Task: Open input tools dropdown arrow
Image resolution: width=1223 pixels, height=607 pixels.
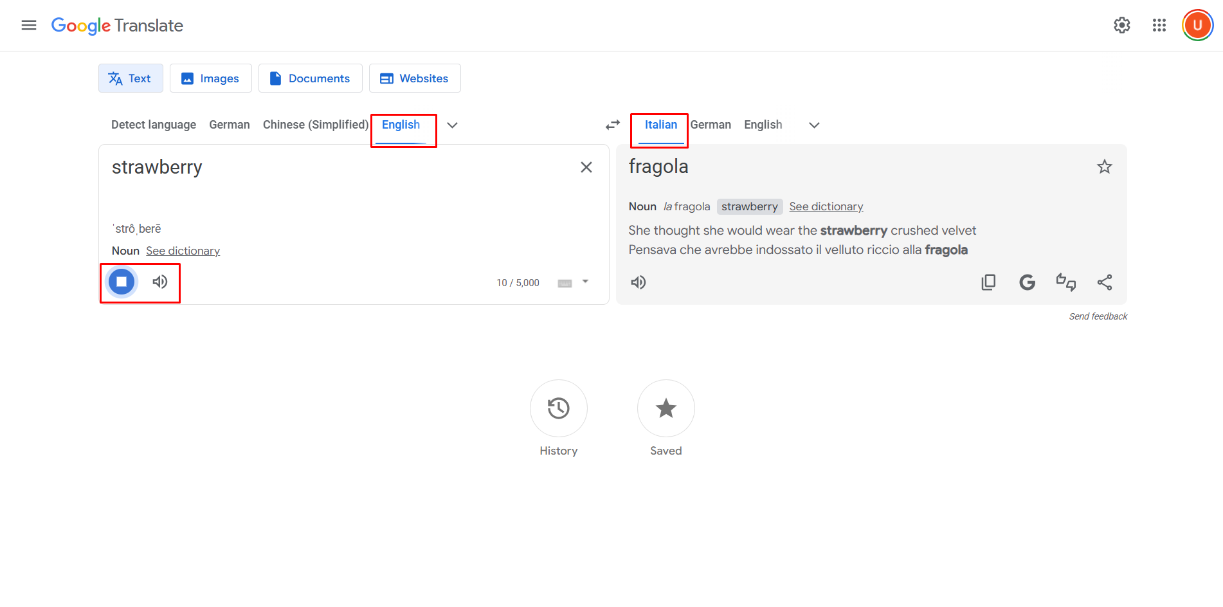Action: click(584, 282)
